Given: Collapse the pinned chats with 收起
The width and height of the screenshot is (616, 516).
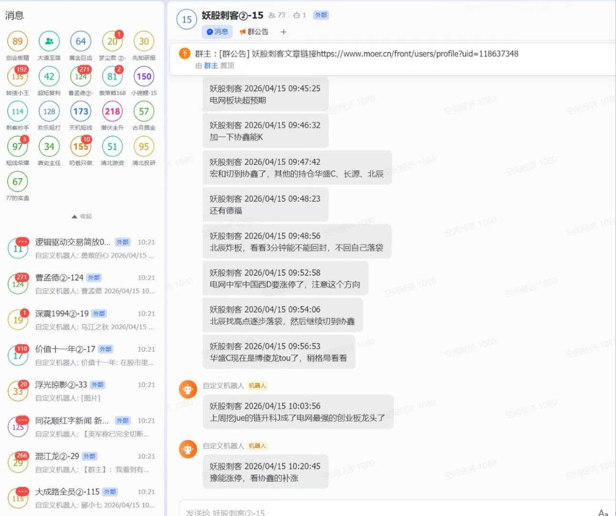Looking at the screenshot, I should pyautogui.click(x=82, y=216).
